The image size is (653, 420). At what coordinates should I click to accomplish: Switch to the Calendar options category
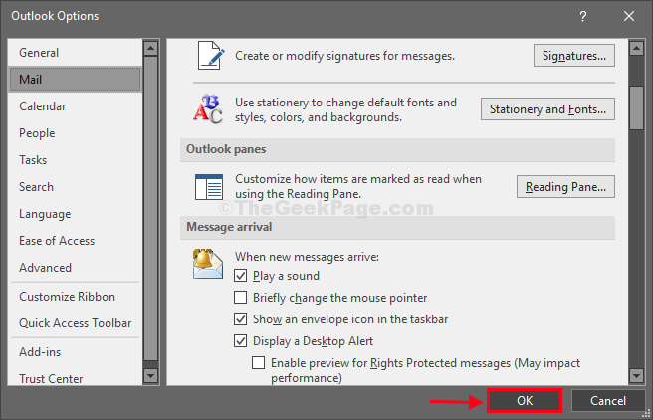(x=42, y=106)
